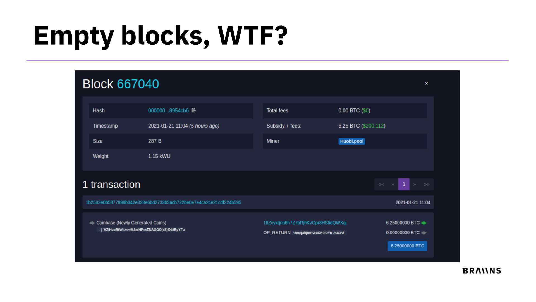Image resolution: width=536 pixels, height=302 pixels.
Task: Open the hash 000000...8954cb6 link
Action: coord(168,111)
